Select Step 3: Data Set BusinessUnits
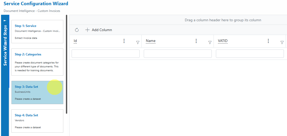The image size is (287, 136). (x=37, y=92)
